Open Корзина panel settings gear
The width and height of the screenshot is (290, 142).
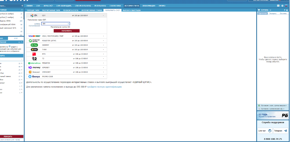coord(287,10)
